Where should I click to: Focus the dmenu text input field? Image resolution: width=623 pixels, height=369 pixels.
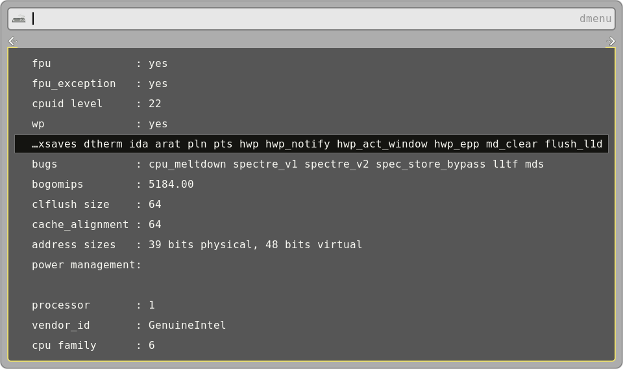[299, 19]
